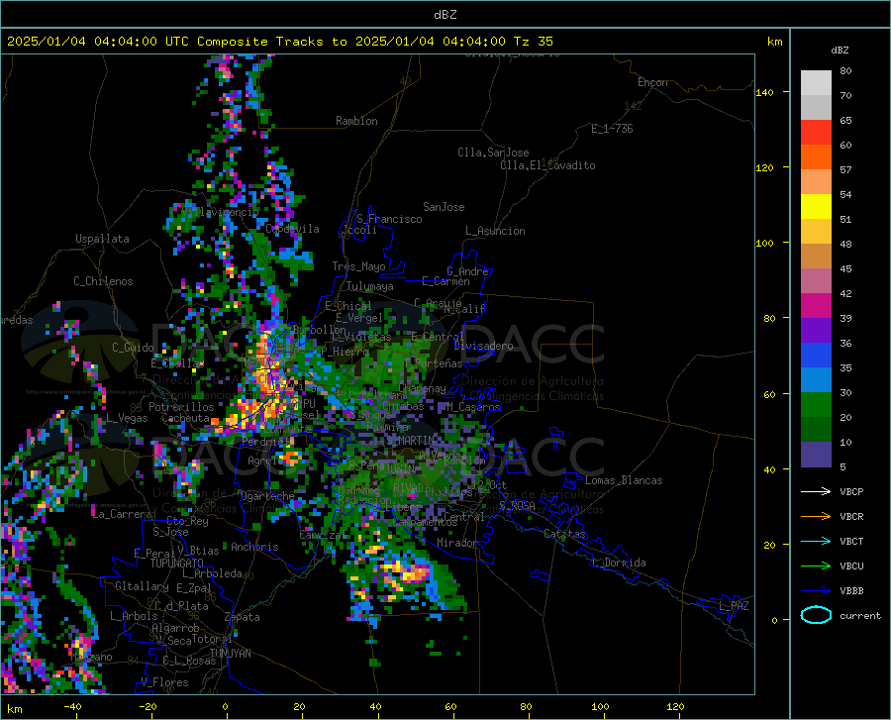Click the cyan 'current' ellipse legend icon
This screenshot has width=891, height=720.
pyautogui.click(x=816, y=615)
